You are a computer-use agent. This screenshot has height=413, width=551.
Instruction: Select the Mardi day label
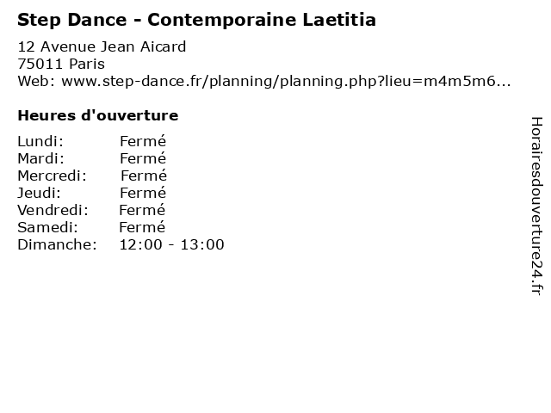[40, 158]
